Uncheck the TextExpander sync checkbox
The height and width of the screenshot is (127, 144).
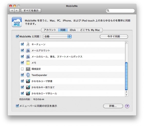[22, 75]
